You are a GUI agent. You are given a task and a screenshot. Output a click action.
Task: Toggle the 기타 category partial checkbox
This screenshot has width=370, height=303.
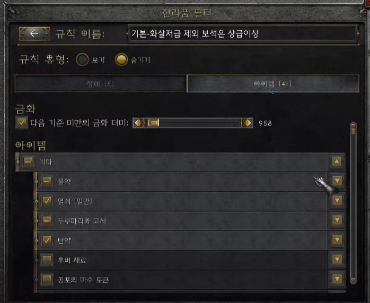coord(29,162)
